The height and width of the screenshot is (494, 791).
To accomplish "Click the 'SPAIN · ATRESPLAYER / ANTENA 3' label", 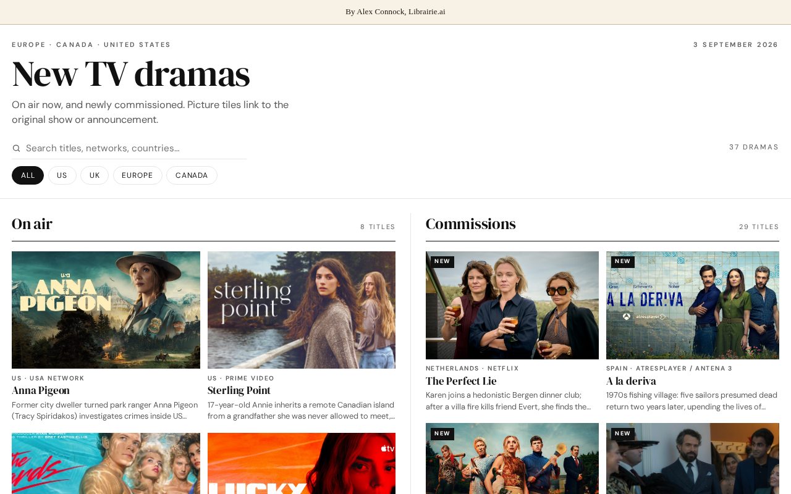I will pyautogui.click(x=669, y=369).
